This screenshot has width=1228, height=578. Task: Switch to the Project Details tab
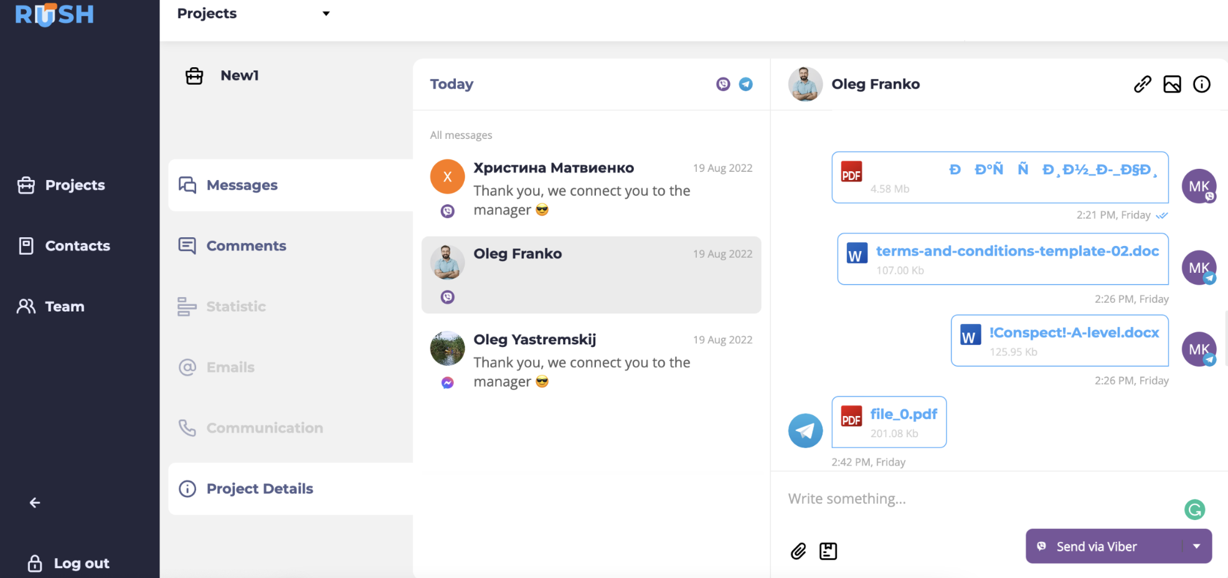tap(260, 489)
